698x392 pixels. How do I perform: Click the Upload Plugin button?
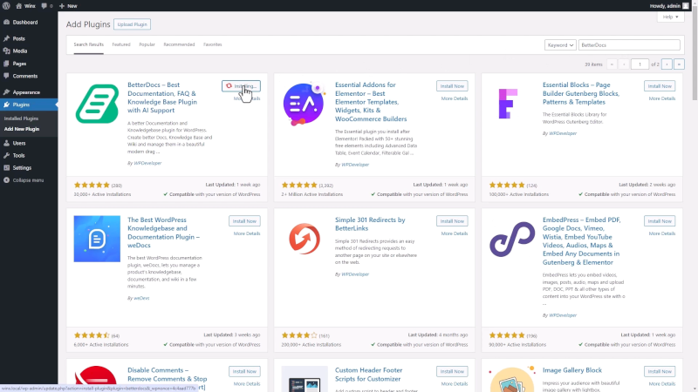133,24
